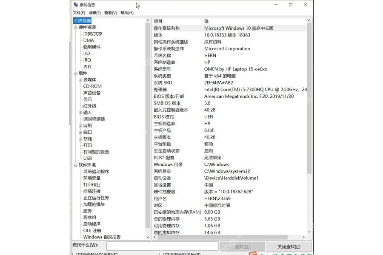The height and width of the screenshot is (255, 383).
Task: Select the I/O tree item
Action: click(x=86, y=54)
